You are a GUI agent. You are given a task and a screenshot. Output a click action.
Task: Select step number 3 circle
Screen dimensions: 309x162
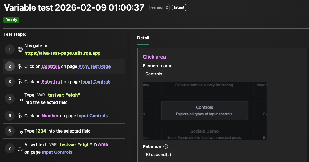point(10,82)
